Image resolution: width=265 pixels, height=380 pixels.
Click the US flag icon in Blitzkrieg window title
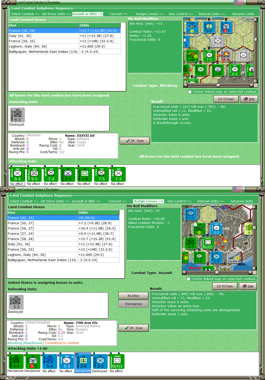239,2
